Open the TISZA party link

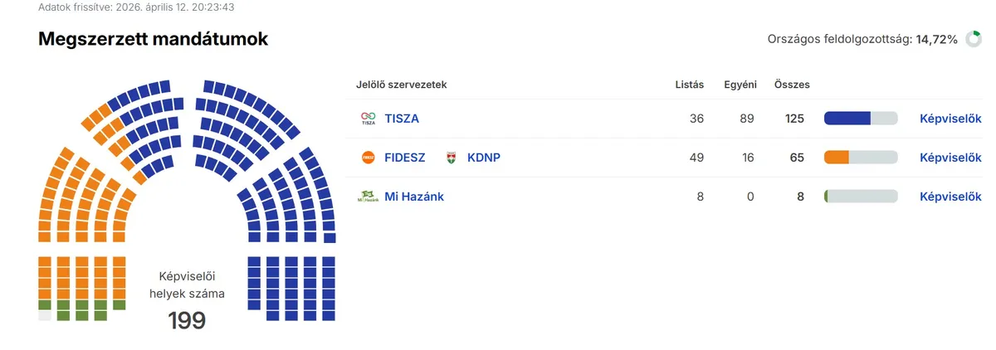(x=402, y=119)
